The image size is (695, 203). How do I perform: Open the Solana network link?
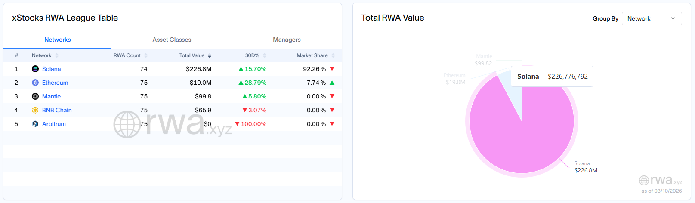(x=51, y=69)
